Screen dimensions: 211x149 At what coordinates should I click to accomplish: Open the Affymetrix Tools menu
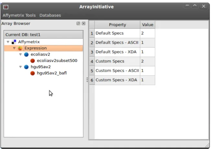point(19,15)
